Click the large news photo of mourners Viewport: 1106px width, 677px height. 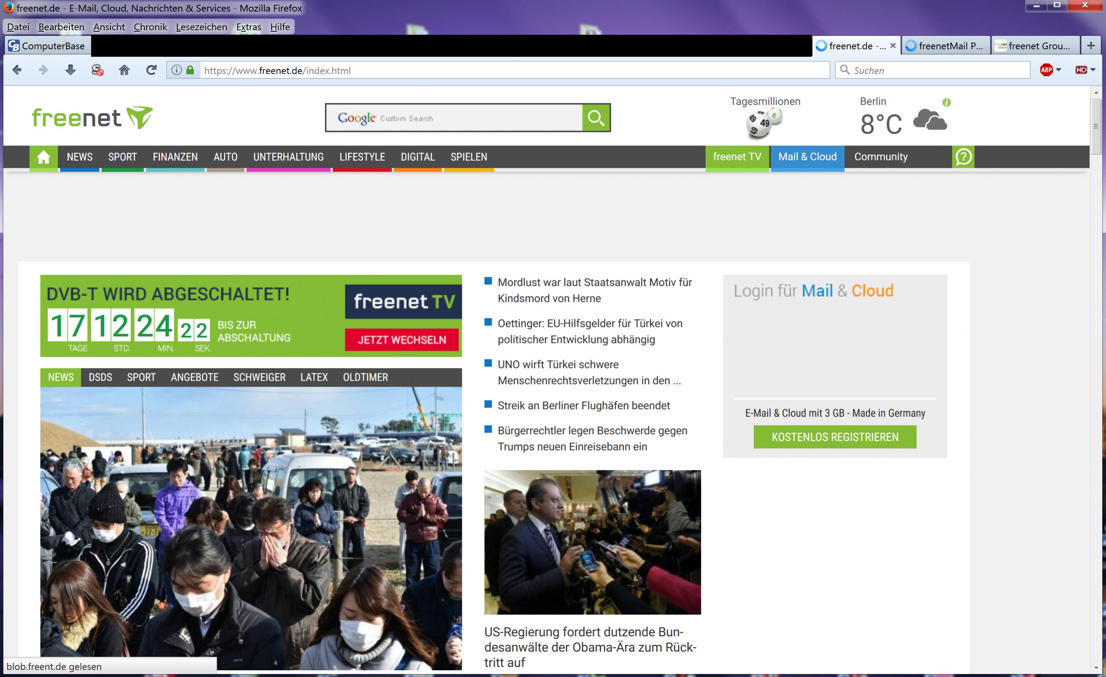(x=251, y=528)
